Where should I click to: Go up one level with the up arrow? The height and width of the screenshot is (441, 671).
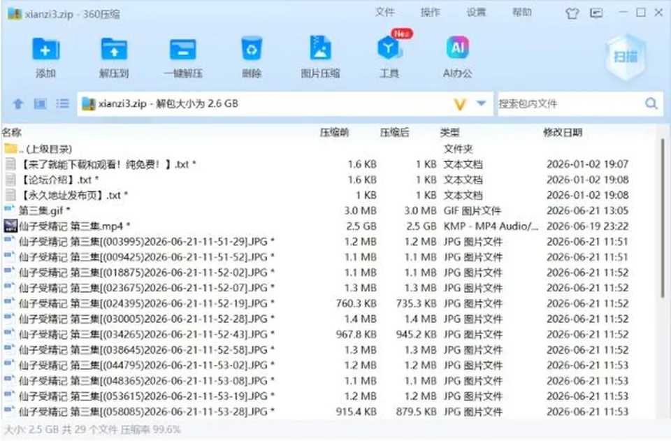(x=18, y=103)
